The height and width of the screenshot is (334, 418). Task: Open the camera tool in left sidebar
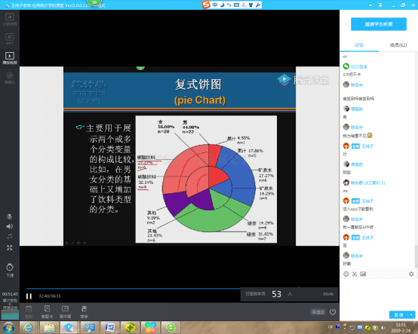coord(10,78)
